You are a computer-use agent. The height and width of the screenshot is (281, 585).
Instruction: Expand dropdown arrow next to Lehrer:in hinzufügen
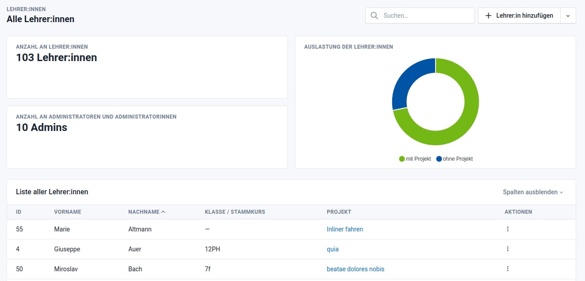(568, 15)
